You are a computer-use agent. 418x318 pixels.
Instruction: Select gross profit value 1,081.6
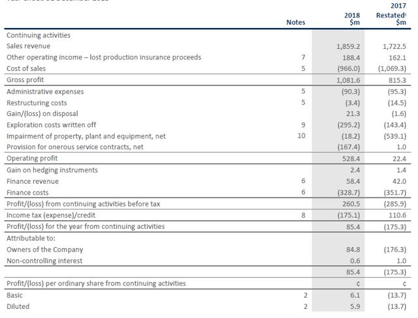click(348, 80)
